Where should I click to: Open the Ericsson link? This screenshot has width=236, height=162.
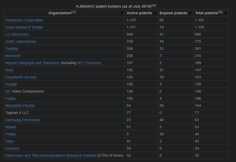click(x=12, y=148)
